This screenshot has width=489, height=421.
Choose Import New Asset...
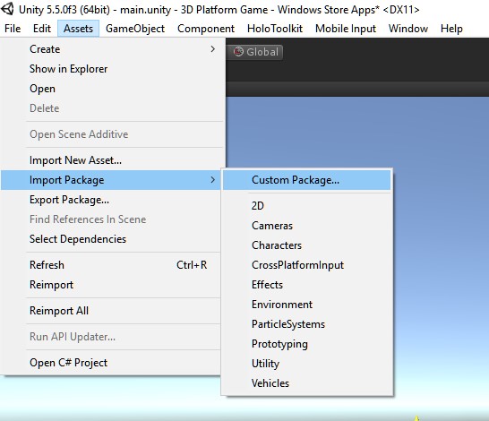coord(113,160)
